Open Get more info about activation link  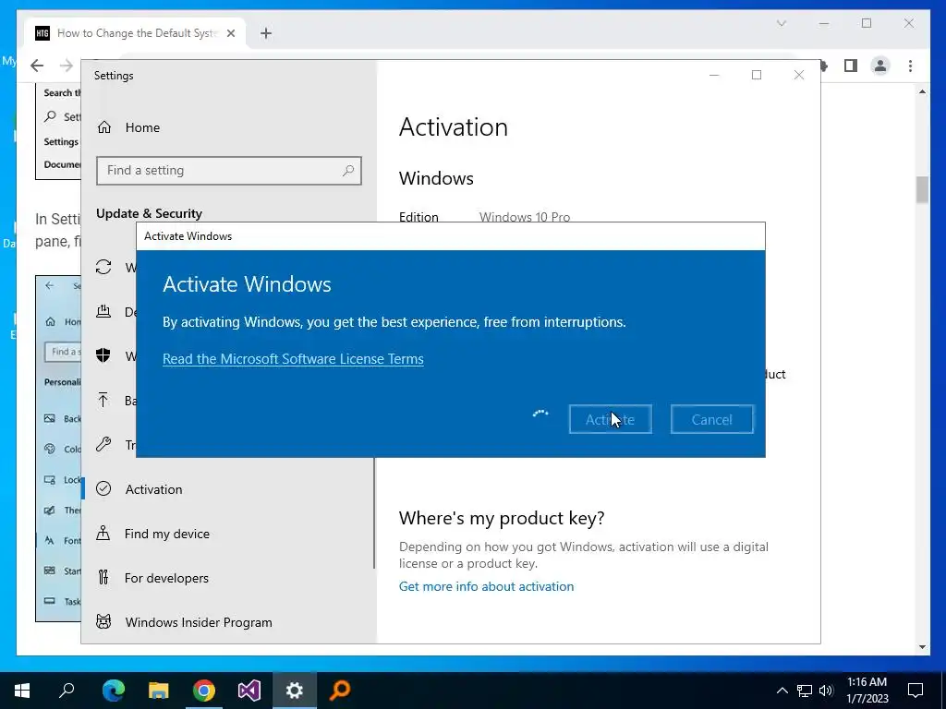click(x=486, y=586)
